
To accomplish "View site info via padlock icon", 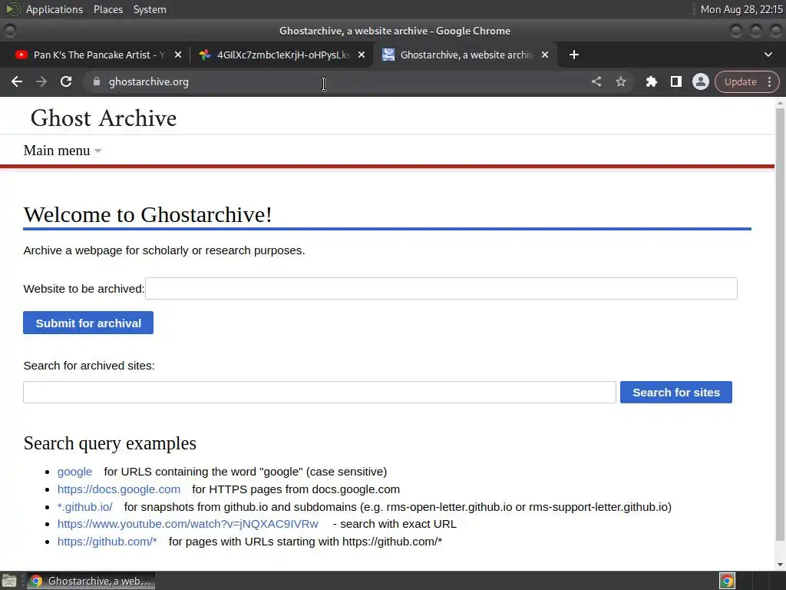I will point(97,81).
